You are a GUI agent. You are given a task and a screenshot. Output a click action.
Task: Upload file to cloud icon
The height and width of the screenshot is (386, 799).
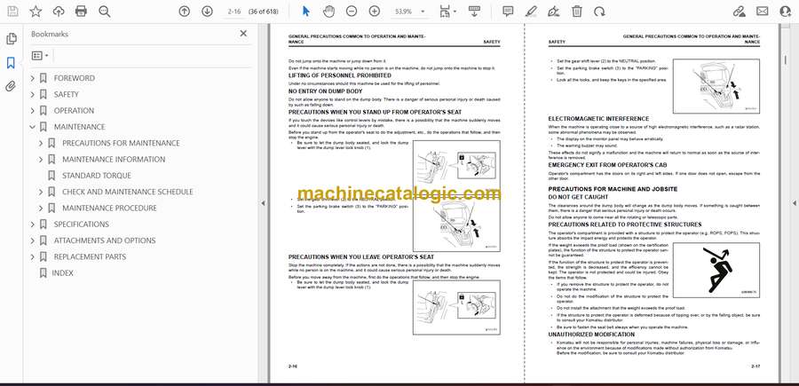pyautogui.click(x=59, y=12)
